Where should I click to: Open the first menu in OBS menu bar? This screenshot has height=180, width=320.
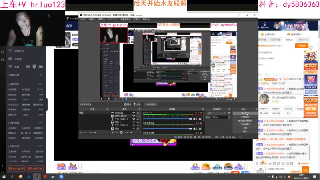83,19
